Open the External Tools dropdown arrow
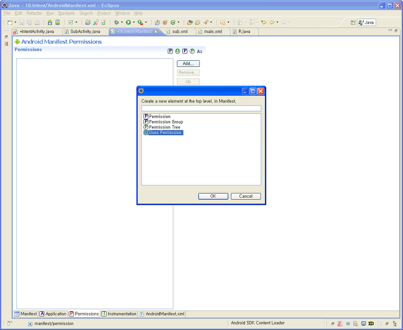403x330 pixels. pyautogui.click(x=146, y=23)
